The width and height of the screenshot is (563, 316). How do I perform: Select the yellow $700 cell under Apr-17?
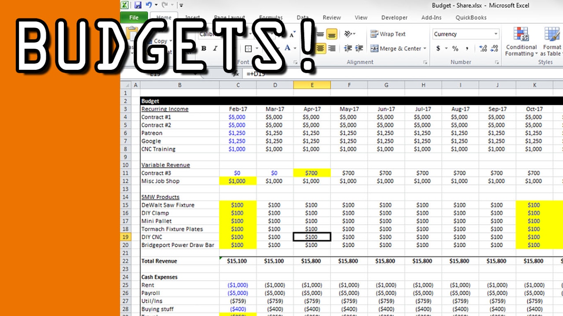[312, 173]
